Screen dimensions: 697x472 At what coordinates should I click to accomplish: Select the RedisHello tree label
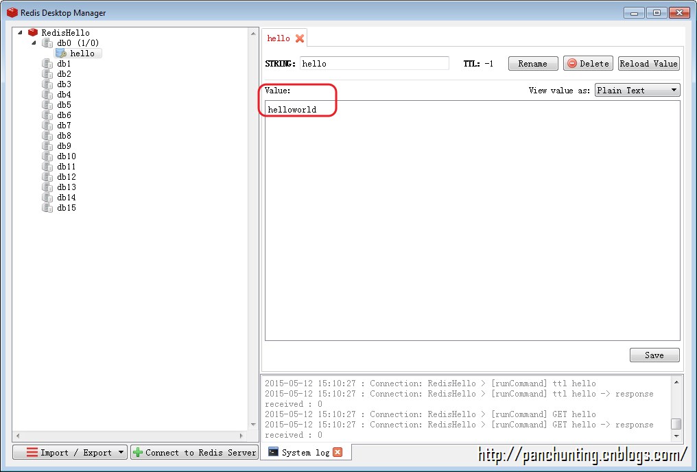pos(65,32)
